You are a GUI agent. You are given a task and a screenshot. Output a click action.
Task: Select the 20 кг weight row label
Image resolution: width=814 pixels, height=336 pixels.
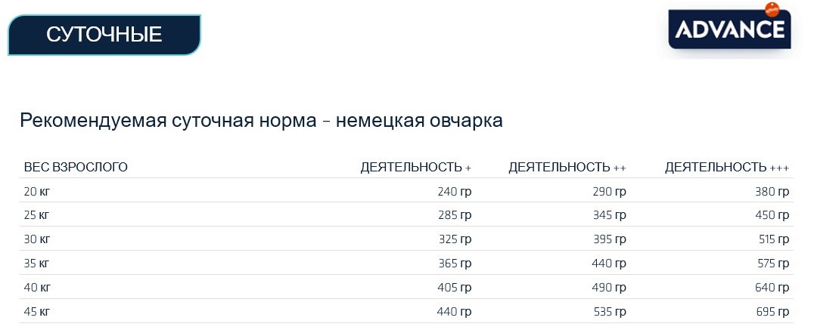pos(37,191)
